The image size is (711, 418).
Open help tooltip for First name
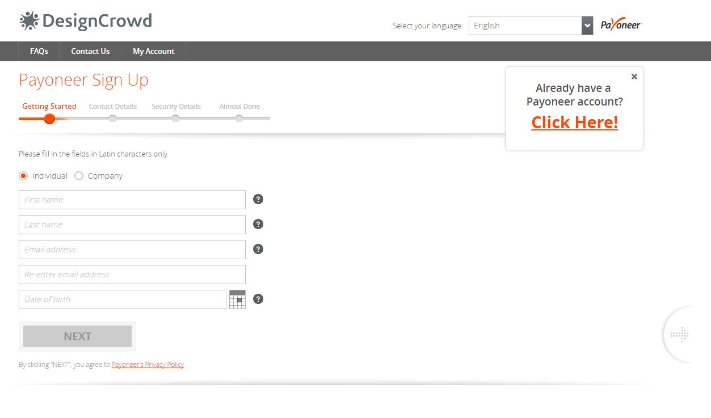[258, 199]
